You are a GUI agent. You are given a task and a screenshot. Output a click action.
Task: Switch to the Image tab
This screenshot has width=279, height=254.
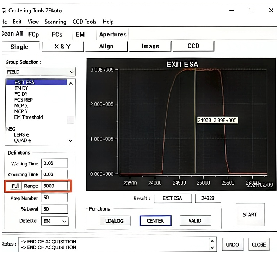pos(150,46)
